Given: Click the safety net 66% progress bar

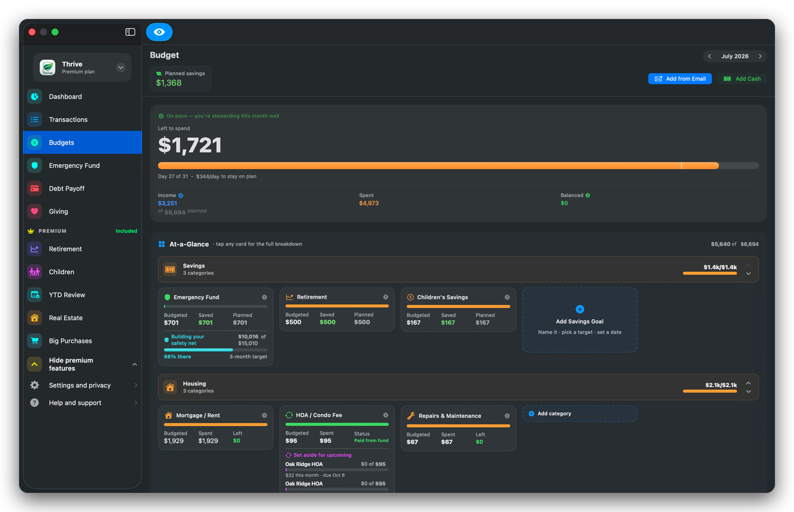Looking at the screenshot, I should [216, 350].
